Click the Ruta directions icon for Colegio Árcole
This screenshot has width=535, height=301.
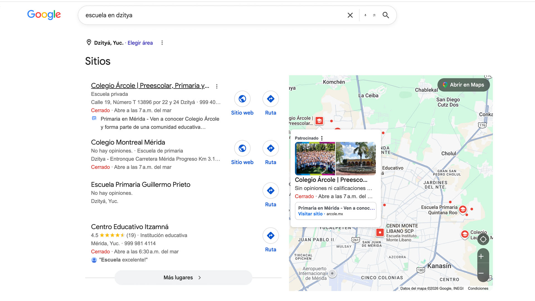click(271, 99)
